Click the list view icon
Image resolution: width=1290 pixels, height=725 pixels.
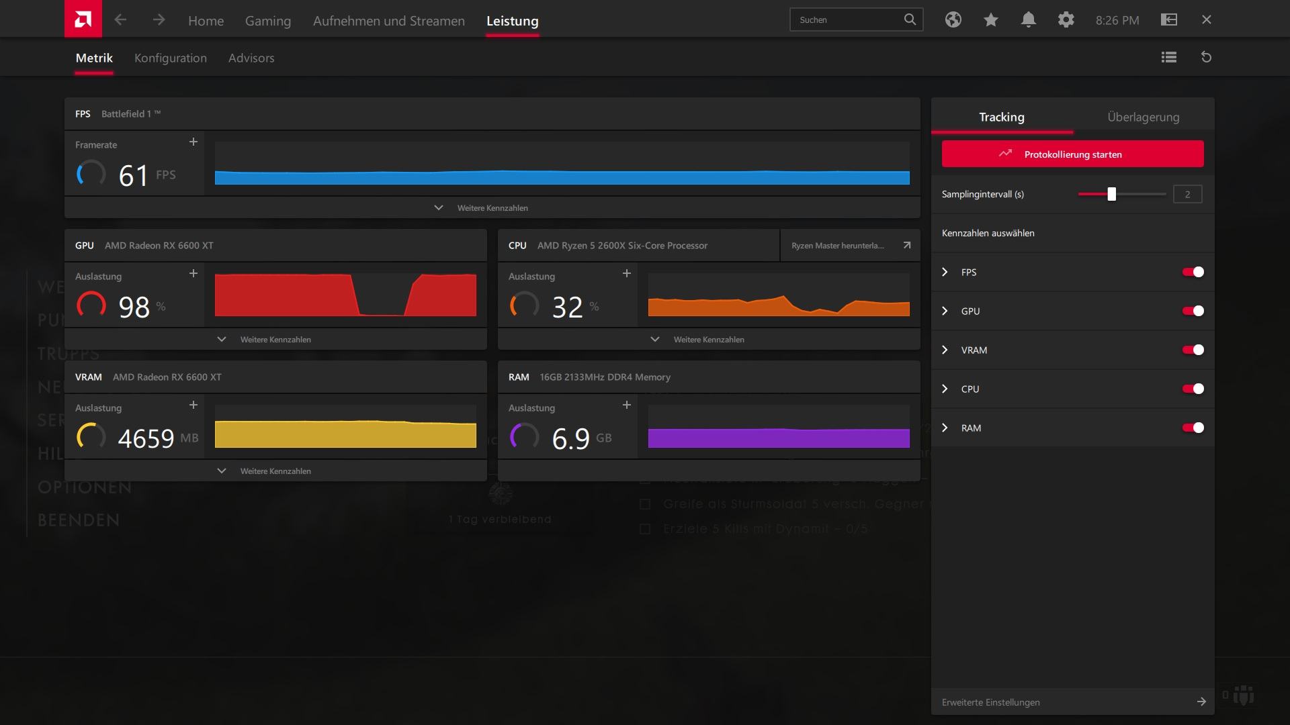pos(1169,57)
